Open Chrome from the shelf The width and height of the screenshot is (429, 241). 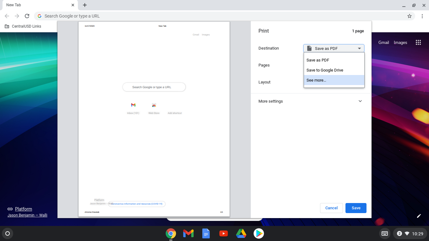click(x=171, y=233)
